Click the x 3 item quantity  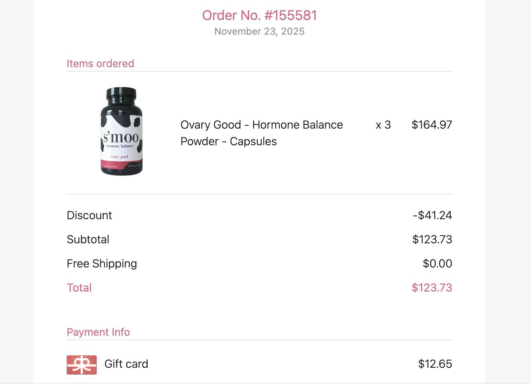point(383,125)
